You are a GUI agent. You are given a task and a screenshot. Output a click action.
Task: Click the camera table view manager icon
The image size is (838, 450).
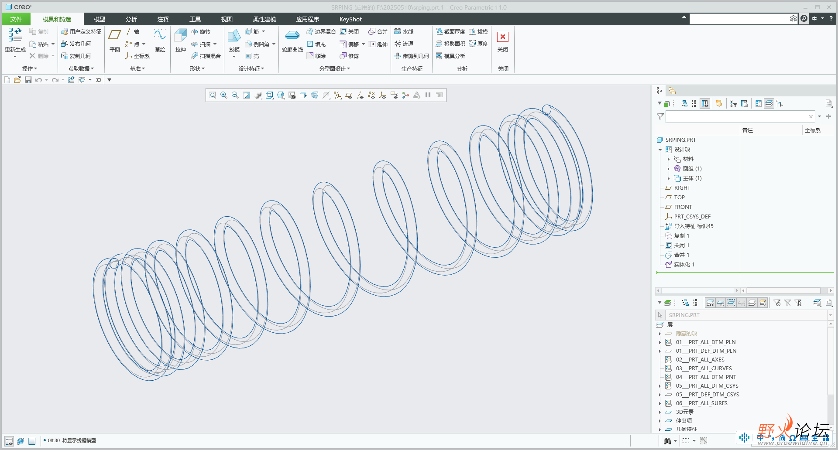(292, 95)
